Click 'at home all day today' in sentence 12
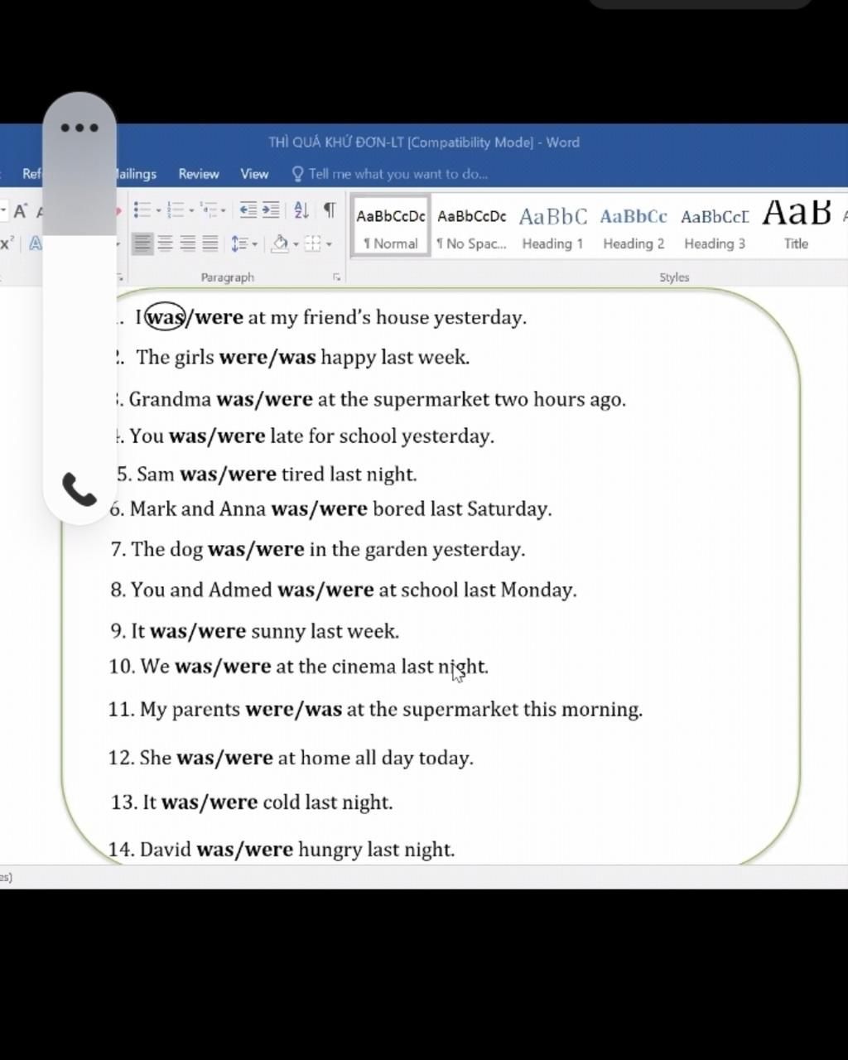The width and height of the screenshot is (848, 1060). click(375, 758)
